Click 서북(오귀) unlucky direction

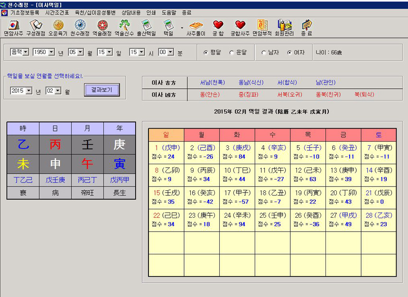click(289, 94)
